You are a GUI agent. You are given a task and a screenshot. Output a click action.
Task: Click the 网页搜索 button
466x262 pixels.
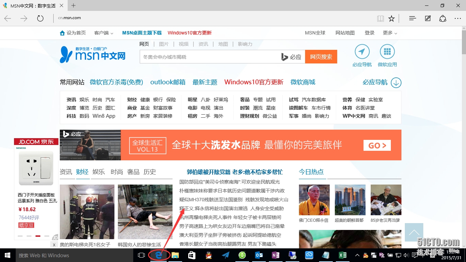tap(321, 57)
